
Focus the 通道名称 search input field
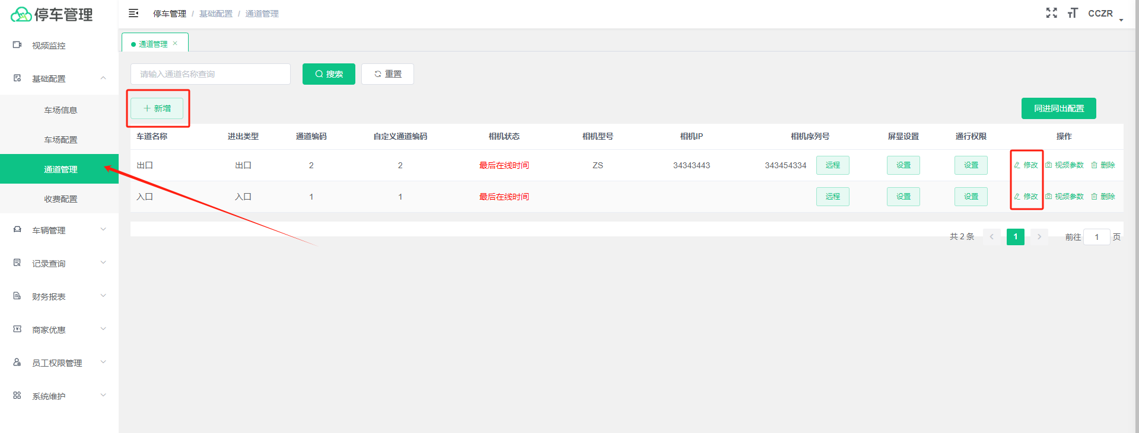point(211,74)
